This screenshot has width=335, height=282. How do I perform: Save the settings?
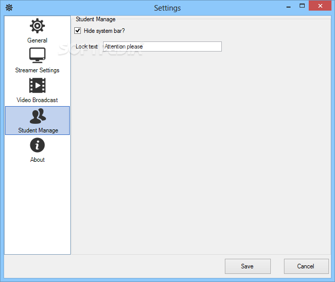tap(248, 266)
